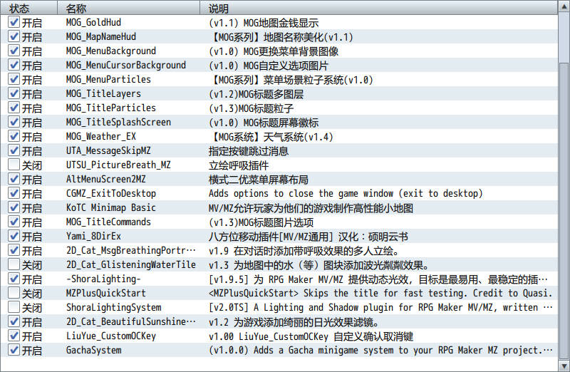Select the 2D_Cat_MsgBreathingPortr… plugin name

131,251
